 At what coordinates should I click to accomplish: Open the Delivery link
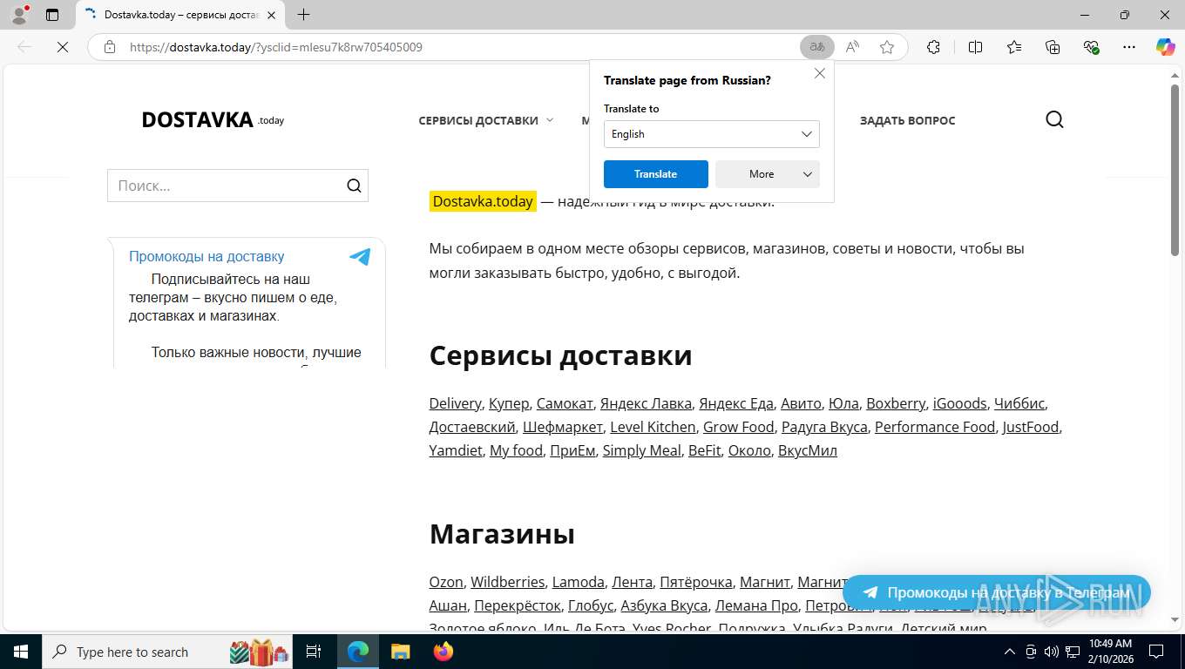455,403
